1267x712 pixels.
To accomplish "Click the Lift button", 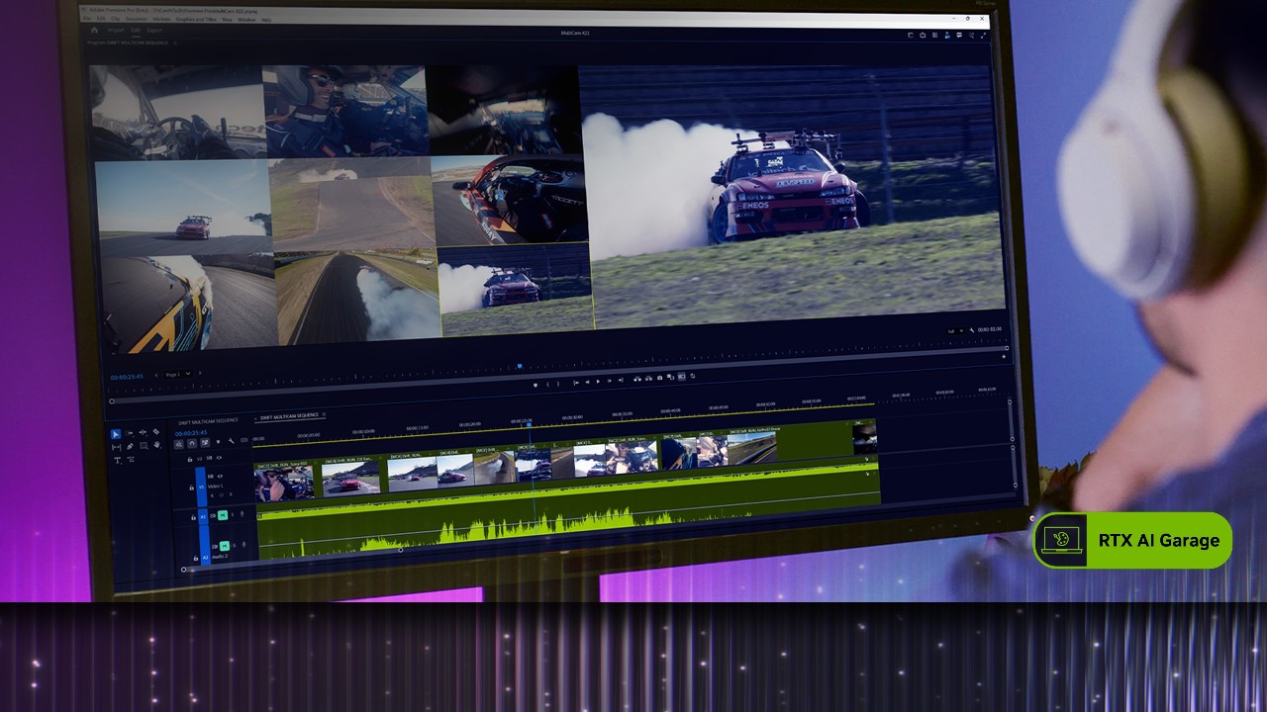I will tap(637, 379).
